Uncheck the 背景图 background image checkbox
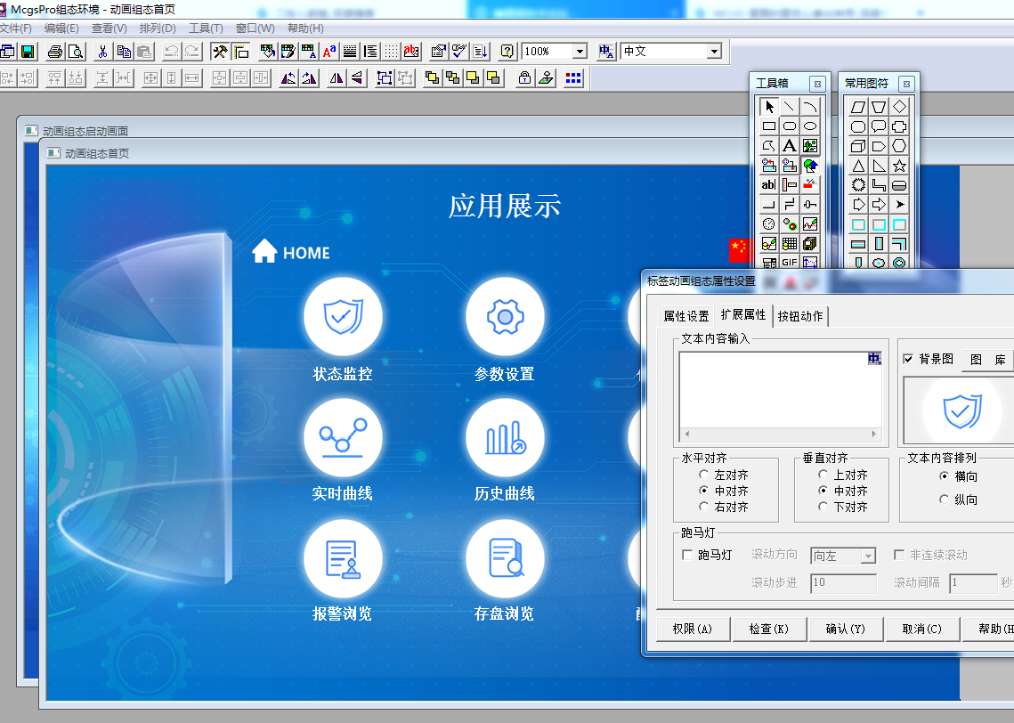The height and width of the screenshot is (723, 1014). click(908, 359)
